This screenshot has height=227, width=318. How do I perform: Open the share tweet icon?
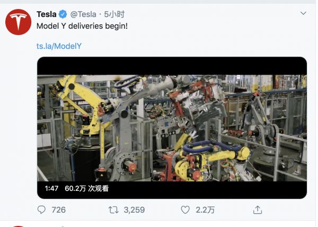pyautogui.click(x=258, y=210)
